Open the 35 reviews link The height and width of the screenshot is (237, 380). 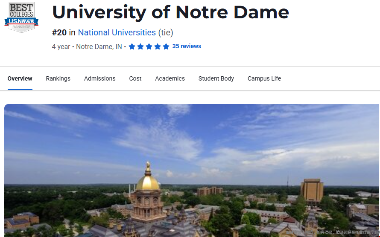pos(187,46)
